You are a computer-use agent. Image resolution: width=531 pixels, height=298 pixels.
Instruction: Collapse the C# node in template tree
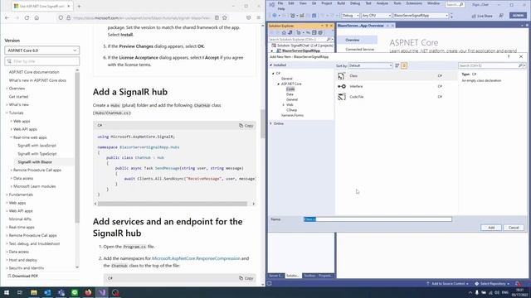pos(273,74)
